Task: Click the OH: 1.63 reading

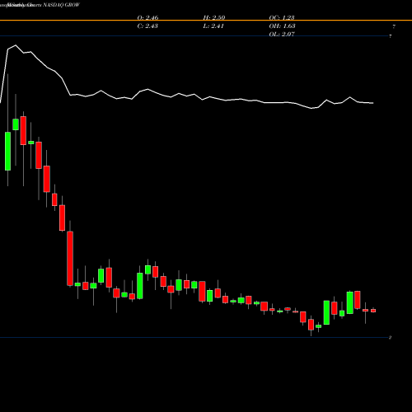Action: (x=282, y=26)
